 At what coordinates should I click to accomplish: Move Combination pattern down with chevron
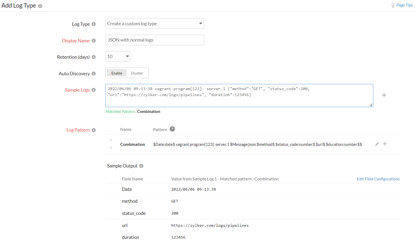click(111, 148)
